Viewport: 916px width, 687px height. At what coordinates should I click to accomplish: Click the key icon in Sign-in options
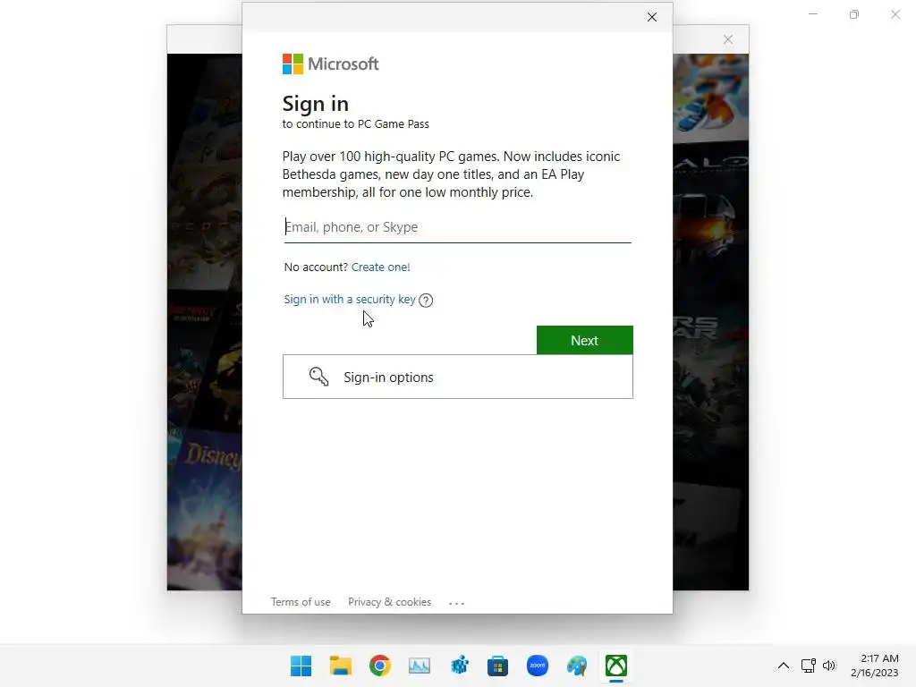tap(319, 377)
